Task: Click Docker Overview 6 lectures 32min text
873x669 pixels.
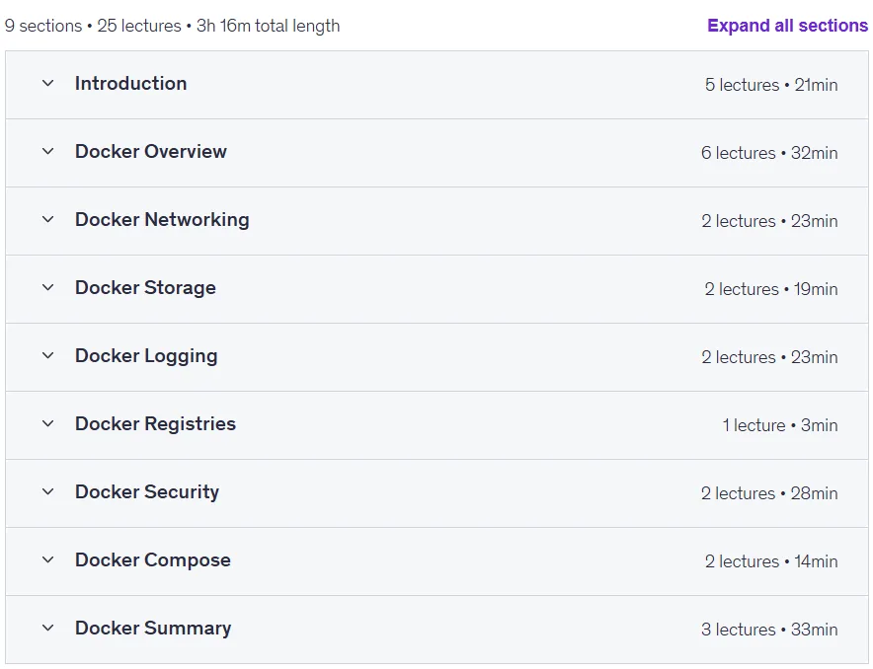Action: (769, 153)
